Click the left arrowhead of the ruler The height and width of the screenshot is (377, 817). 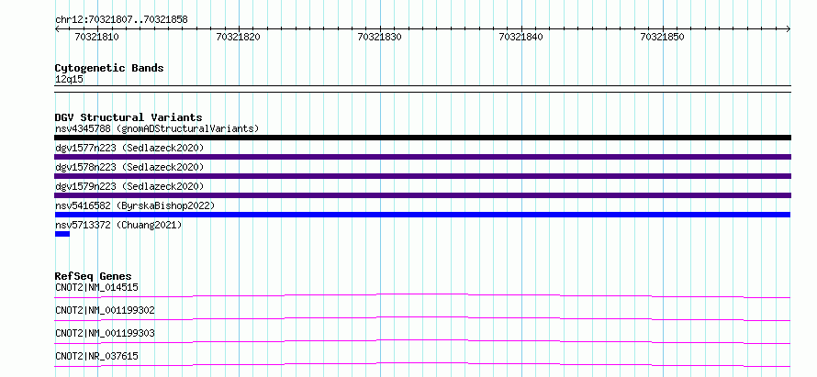(57, 29)
